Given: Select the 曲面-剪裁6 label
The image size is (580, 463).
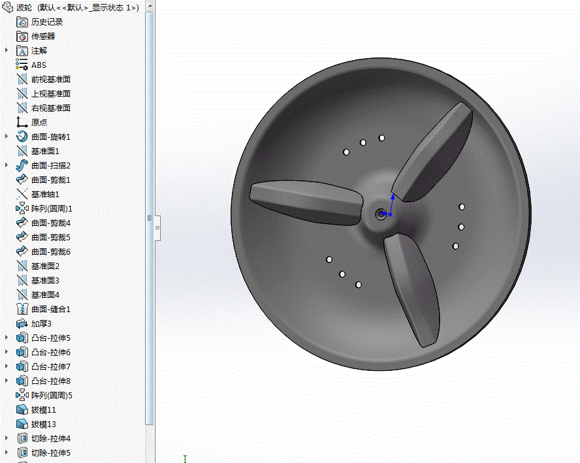Looking at the screenshot, I should (x=51, y=252).
